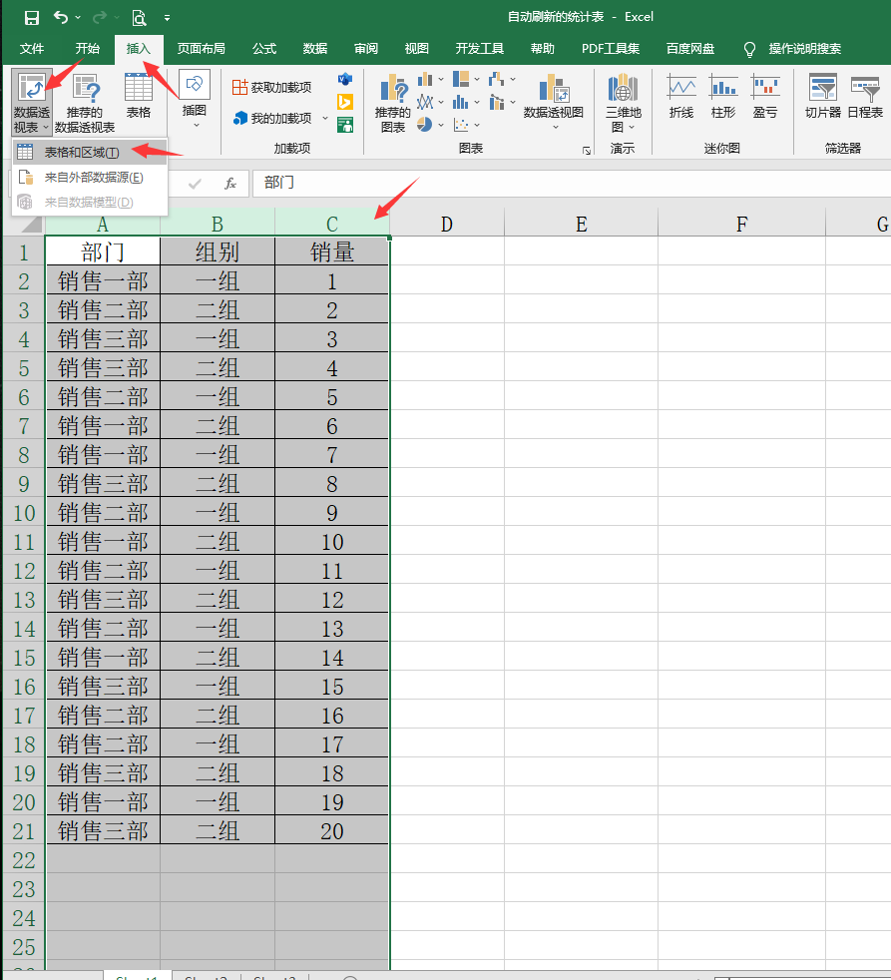The height and width of the screenshot is (980, 891).
Task: Open the PDF工具集 tab
Action: [x=611, y=49]
